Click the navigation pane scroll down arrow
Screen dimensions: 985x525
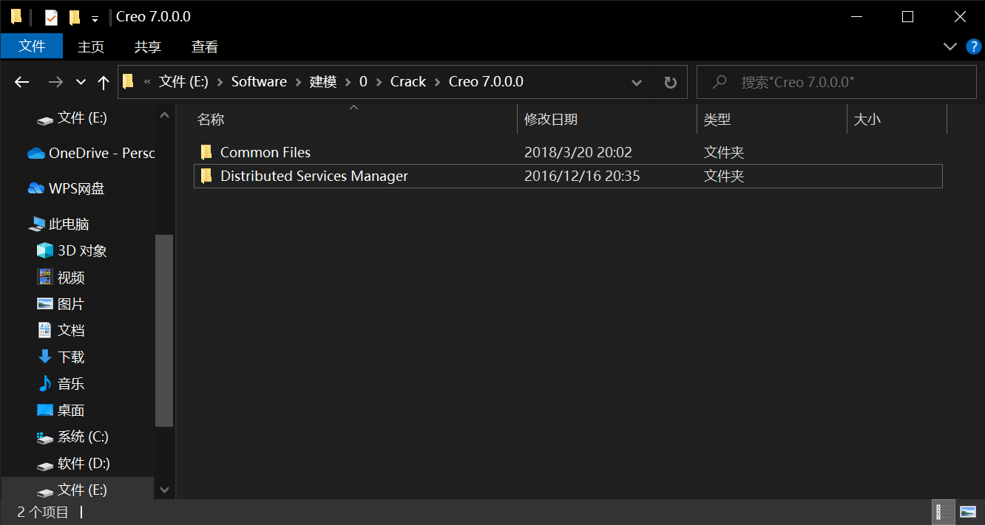[164, 490]
